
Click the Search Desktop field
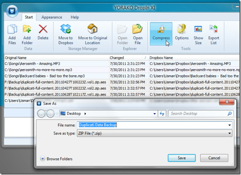201,114
